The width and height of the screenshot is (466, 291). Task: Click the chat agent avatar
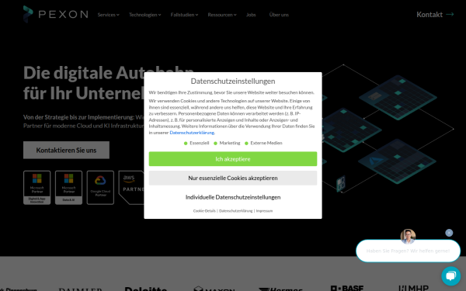pyautogui.click(x=408, y=237)
